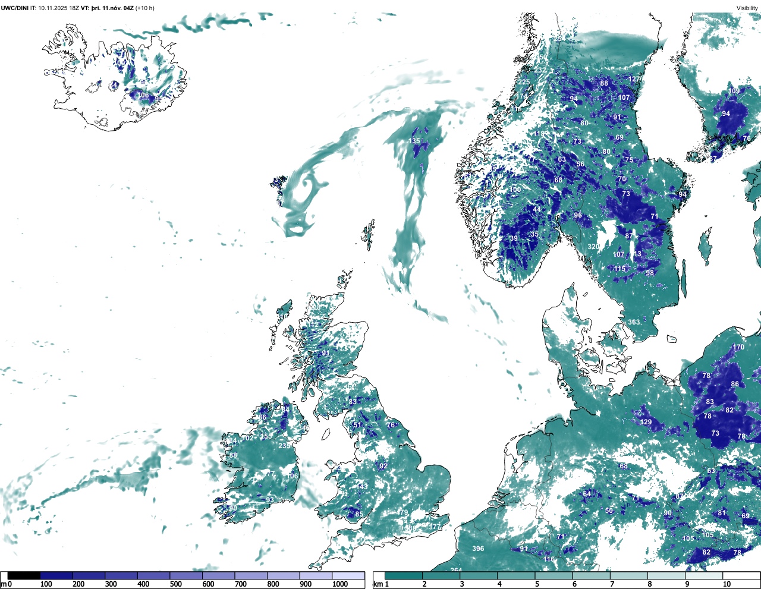Viewport: 761px width, 589px height.
Task: Click the '44' value in Norway
Action: click(x=537, y=209)
